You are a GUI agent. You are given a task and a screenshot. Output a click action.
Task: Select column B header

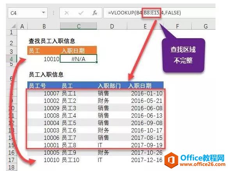44,26
